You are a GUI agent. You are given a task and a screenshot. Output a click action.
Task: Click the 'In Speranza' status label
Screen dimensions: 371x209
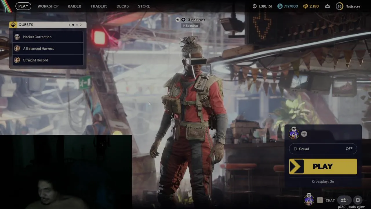[190, 26]
